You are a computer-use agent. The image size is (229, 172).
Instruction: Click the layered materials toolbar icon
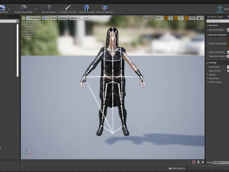pyautogui.click(x=104, y=8)
